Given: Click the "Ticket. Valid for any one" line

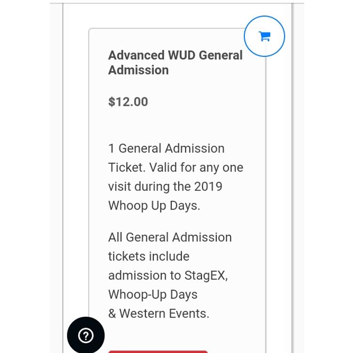Looking at the screenshot, I should tap(176, 168).
